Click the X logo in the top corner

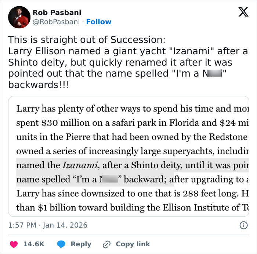[241, 13]
